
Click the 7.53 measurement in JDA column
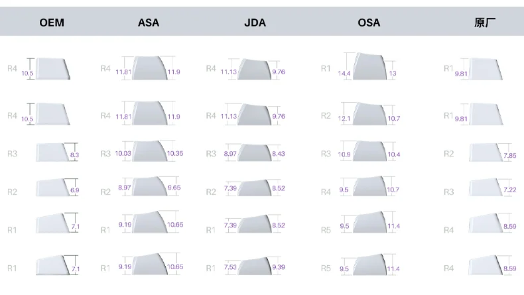pyautogui.click(x=230, y=268)
